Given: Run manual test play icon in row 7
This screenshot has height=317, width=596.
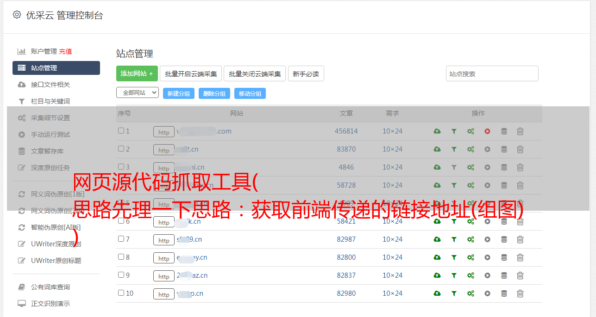Looking at the screenshot, I should pos(487,239).
